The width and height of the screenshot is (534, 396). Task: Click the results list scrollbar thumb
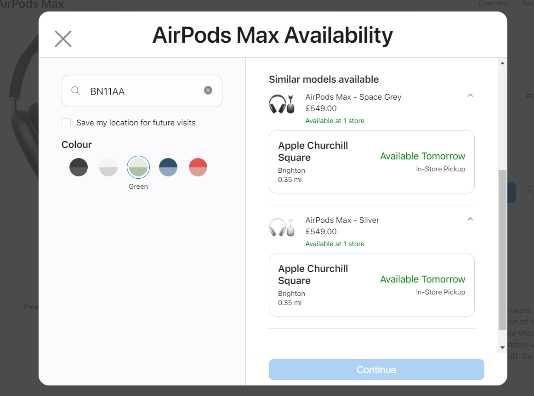coord(502,250)
